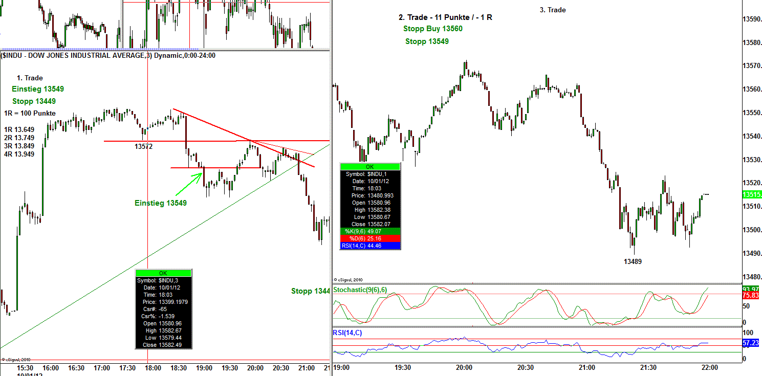Click the red stochastic value 75.83 tag
This screenshot has height=376, width=762.
coord(751,295)
